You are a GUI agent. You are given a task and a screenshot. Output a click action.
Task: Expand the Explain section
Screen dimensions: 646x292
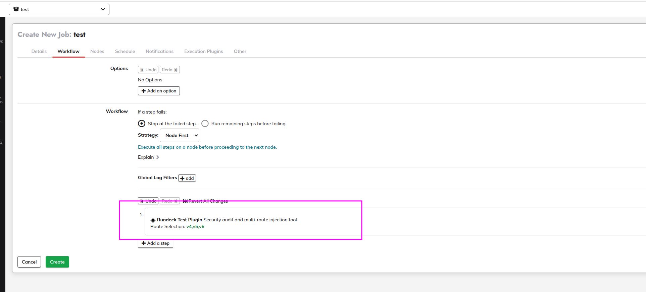(148, 157)
